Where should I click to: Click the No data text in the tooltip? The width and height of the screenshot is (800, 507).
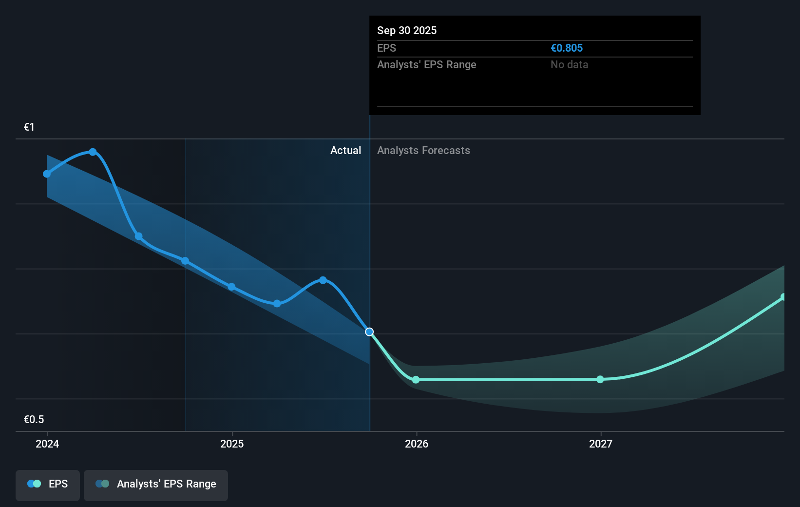569,64
